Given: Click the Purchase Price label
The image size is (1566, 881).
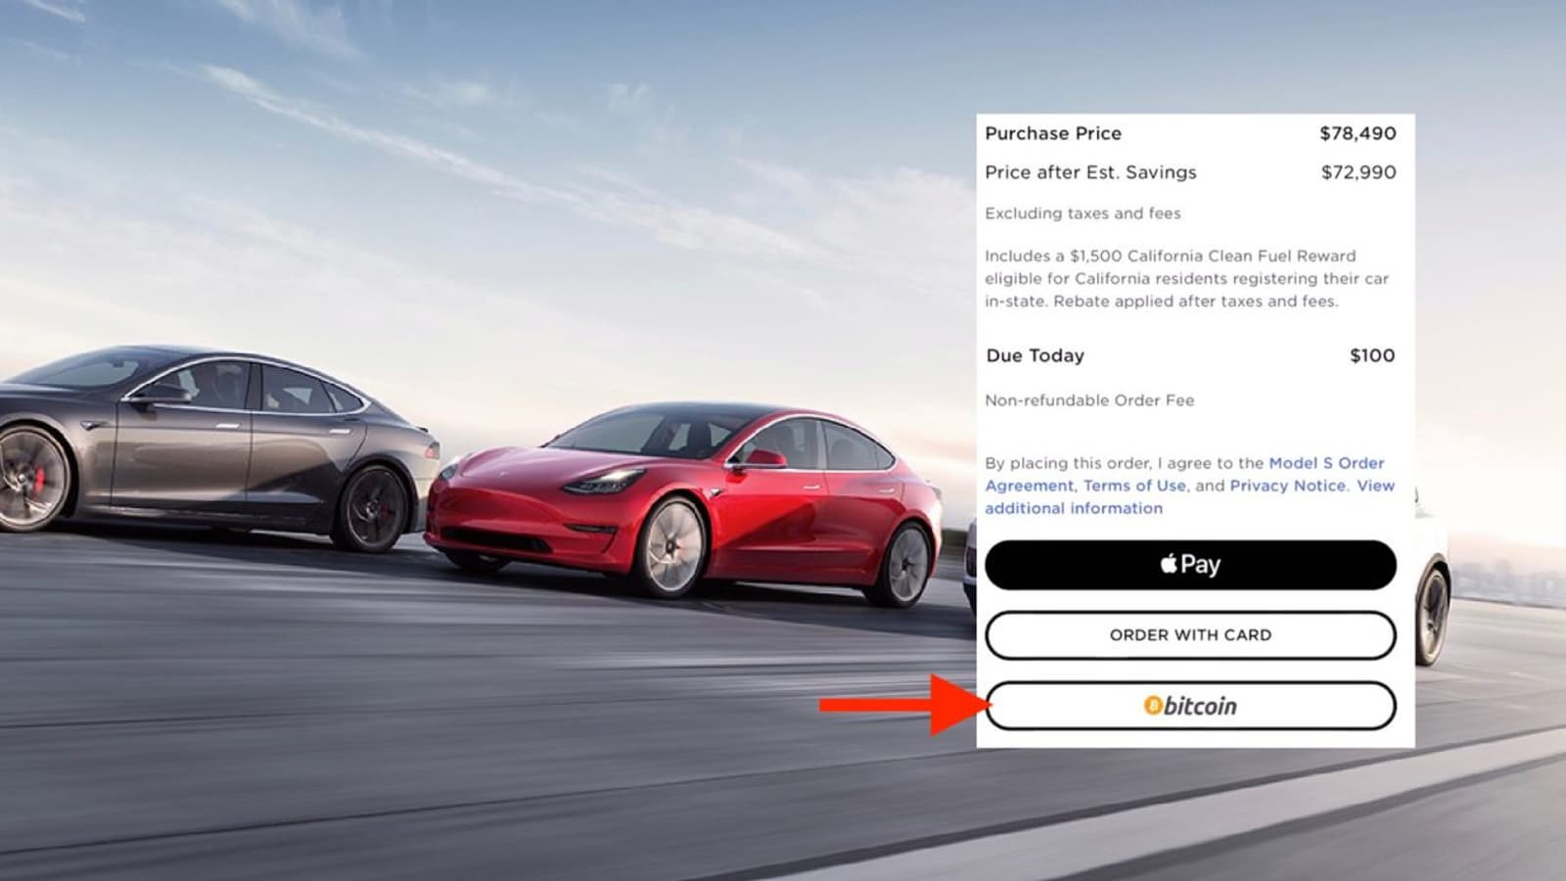Looking at the screenshot, I should (1053, 133).
